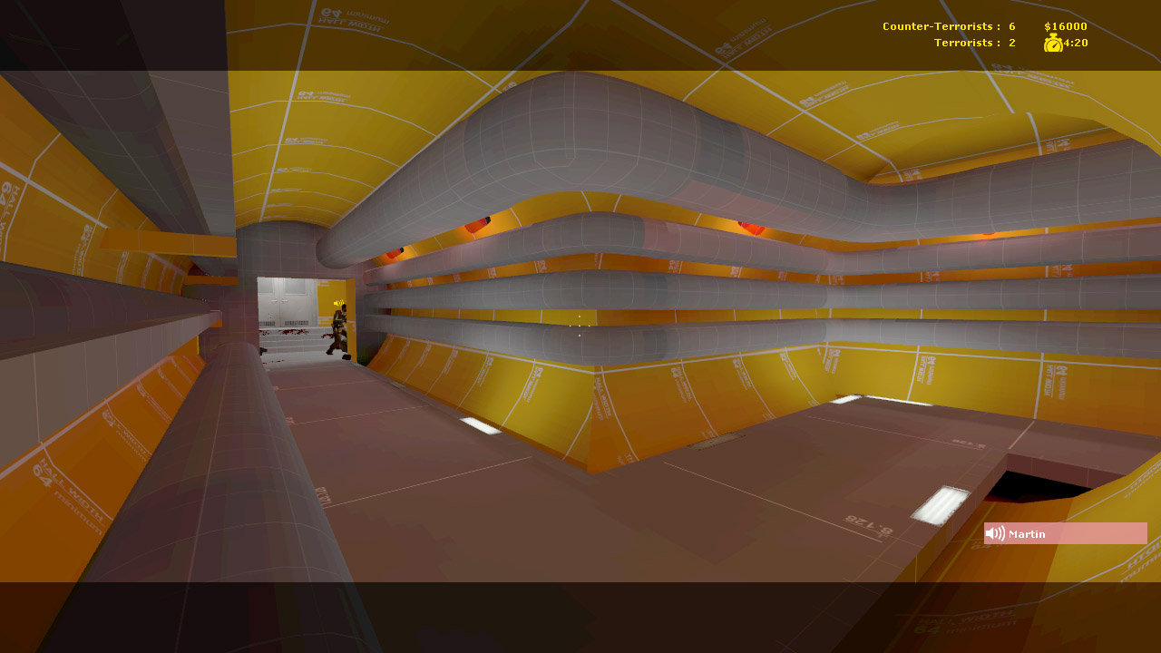The image size is (1161, 653).
Task: Click the center crosshair
Action: [x=580, y=326]
